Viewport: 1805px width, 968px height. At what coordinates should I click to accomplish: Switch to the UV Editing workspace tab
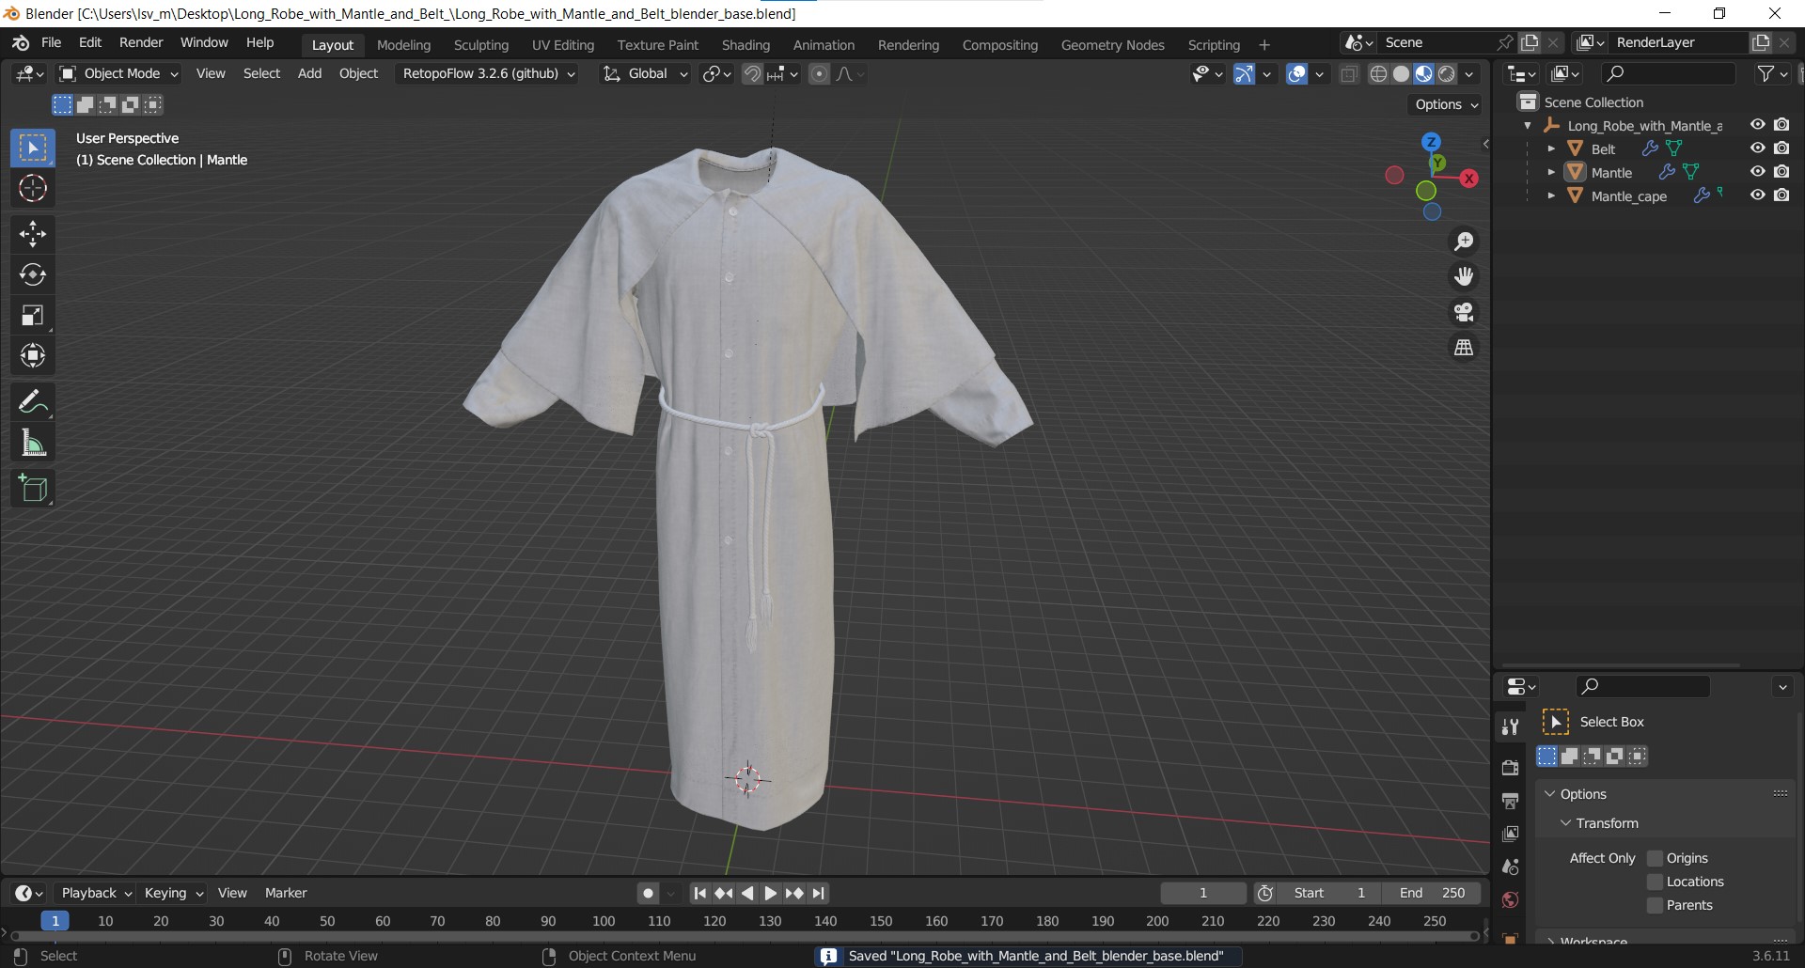tap(562, 45)
